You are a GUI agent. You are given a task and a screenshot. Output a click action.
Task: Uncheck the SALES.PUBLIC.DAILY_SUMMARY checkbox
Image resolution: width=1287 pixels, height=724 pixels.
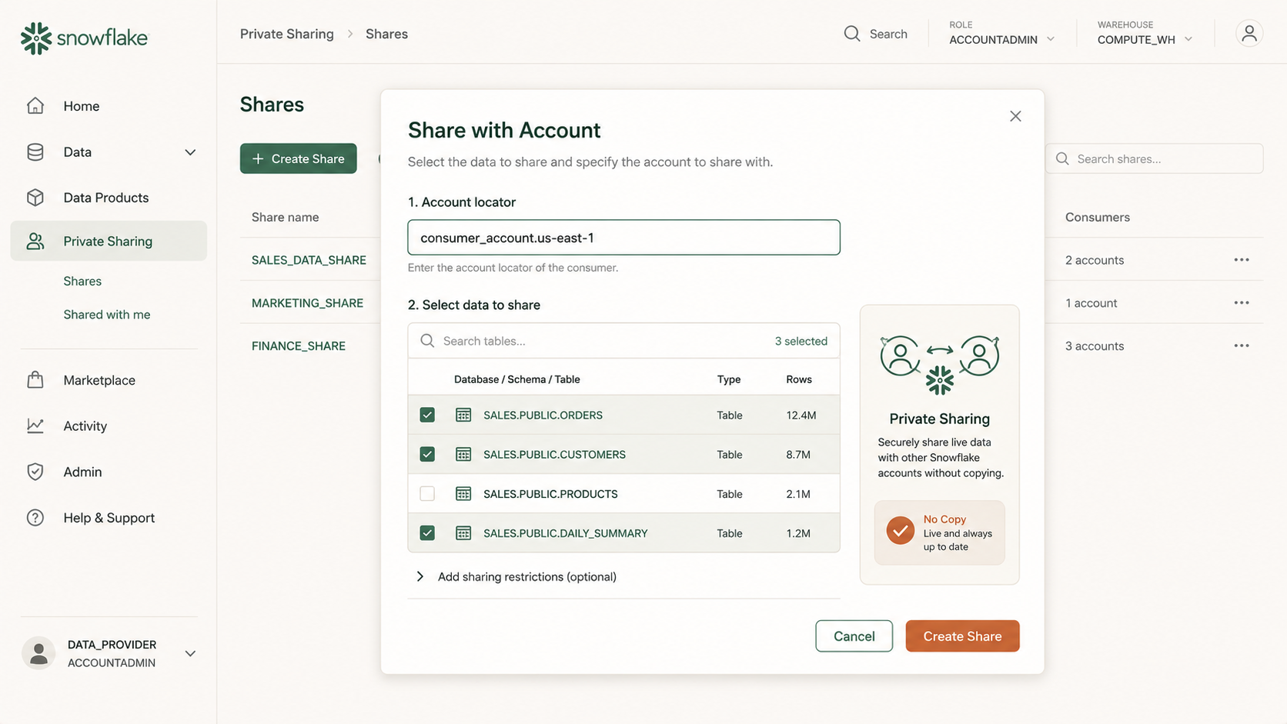click(427, 532)
